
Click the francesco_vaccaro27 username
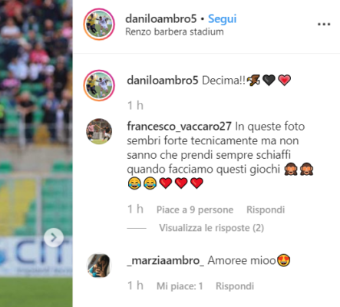click(x=179, y=127)
